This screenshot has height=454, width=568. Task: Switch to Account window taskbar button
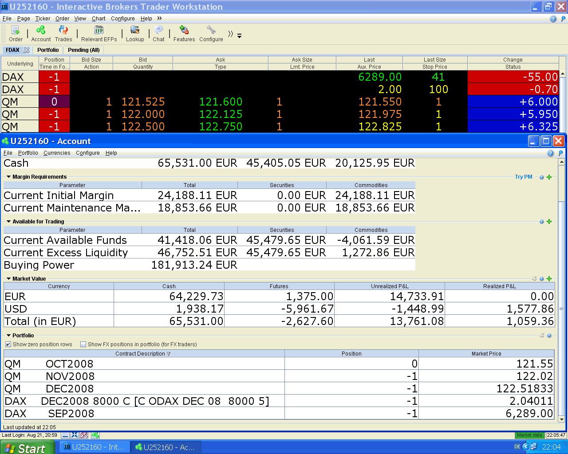pyautogui.click(x=166, y=447)
